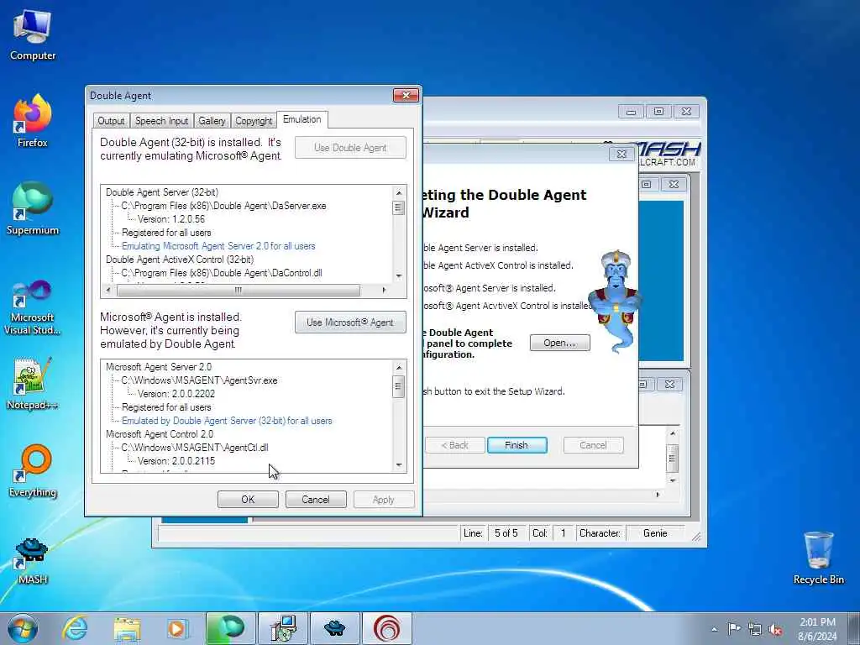Switch to the MASH taskbar item
Screen dimensions: 860x645
334,628
